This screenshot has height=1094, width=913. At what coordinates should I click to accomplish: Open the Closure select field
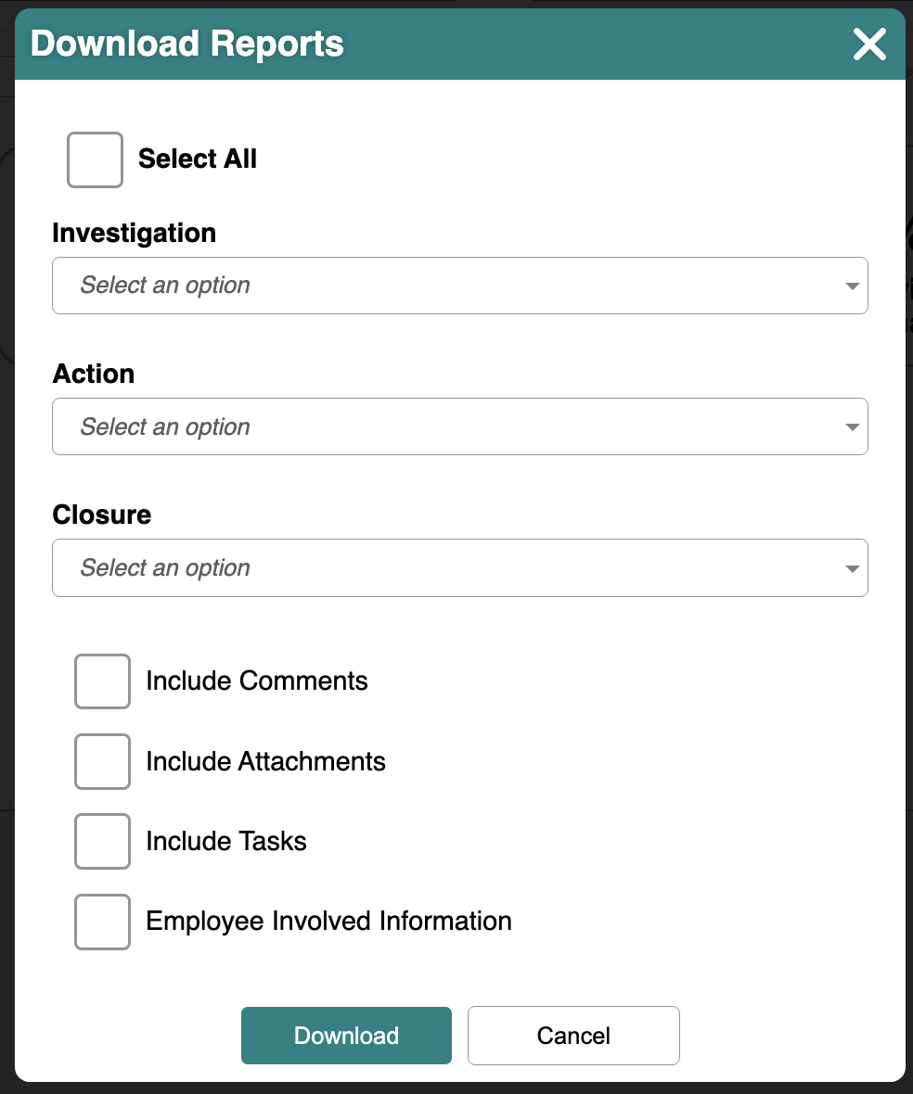[460, 568]
